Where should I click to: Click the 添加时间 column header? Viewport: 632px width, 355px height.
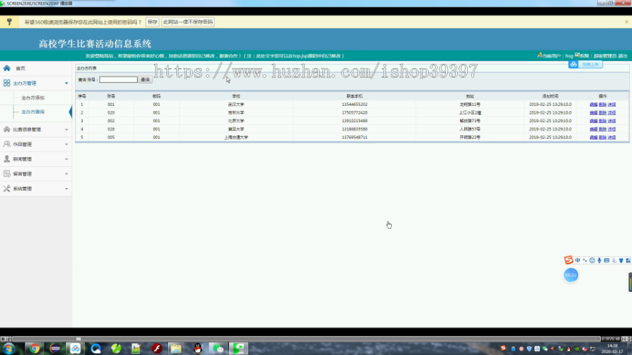[550, 96]
